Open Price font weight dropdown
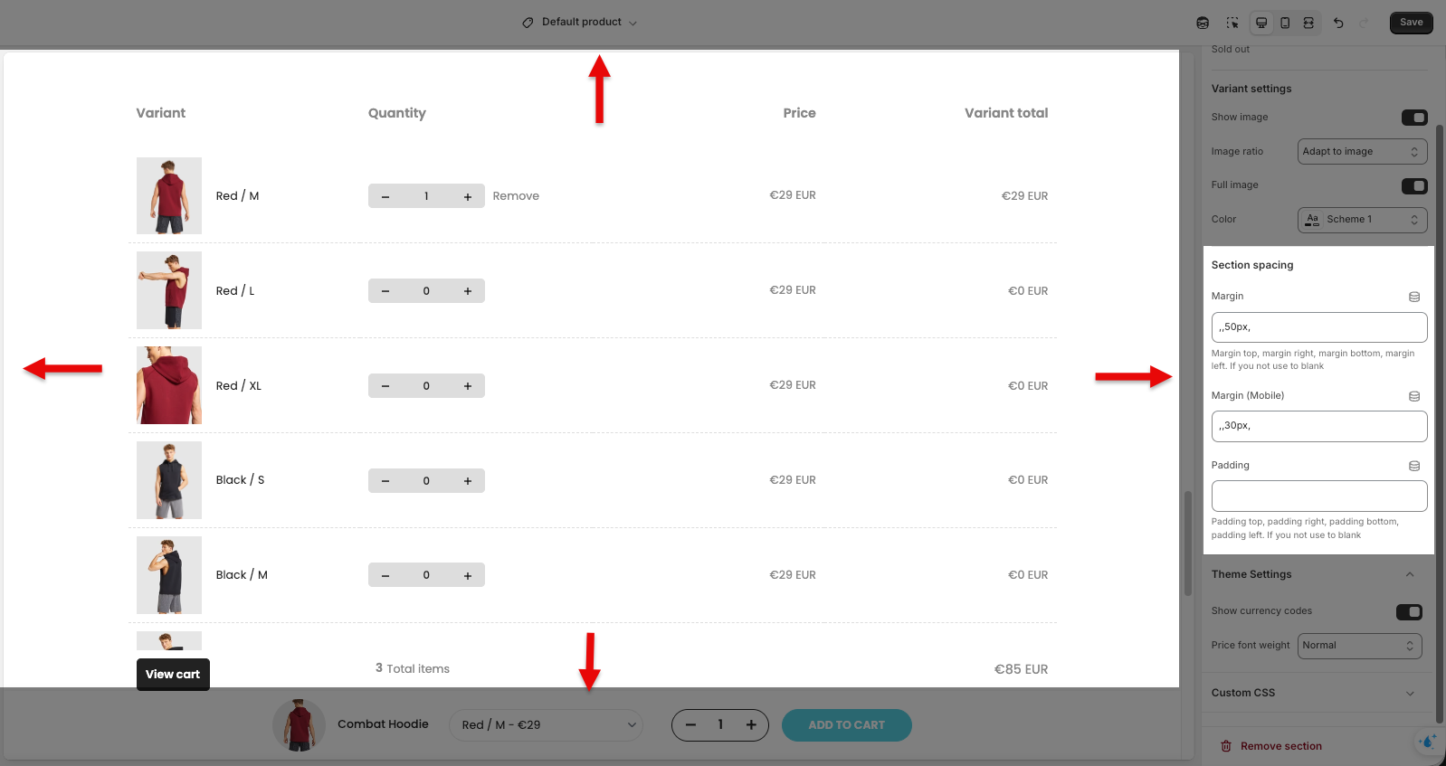 click(1359, 646)
